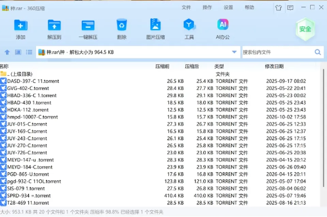Open the 操作 menu
Image resolution: width=327 pixels, height=217 pixels.
(207, 8)
